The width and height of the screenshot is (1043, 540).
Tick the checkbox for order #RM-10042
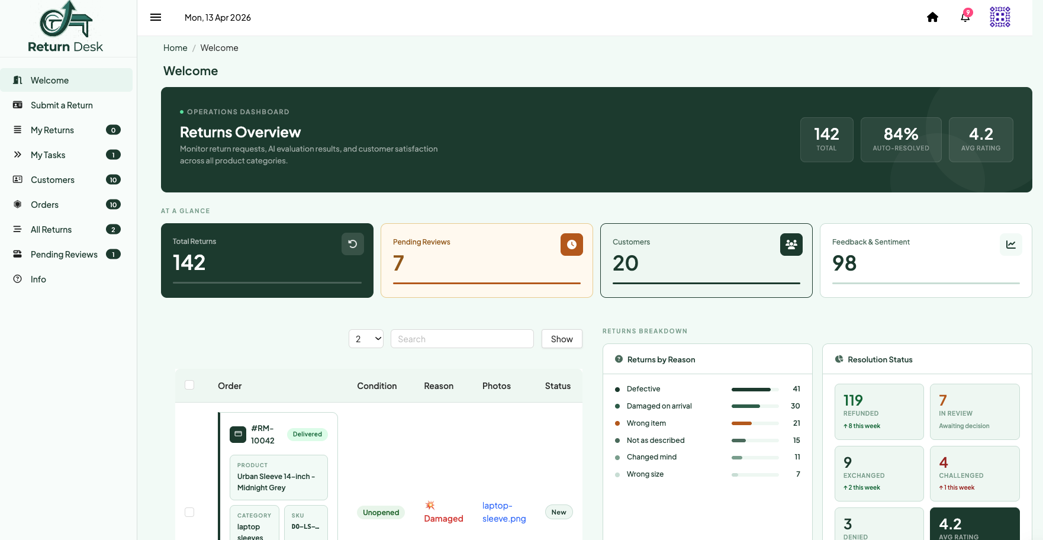coord(189,512)
